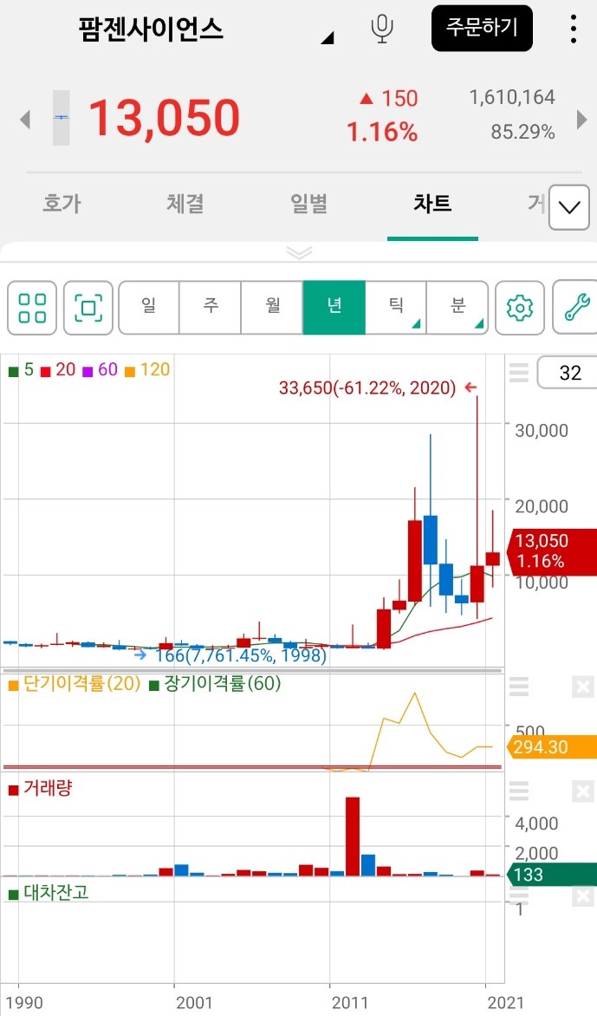Viewport: 597px width, 1016px height.
Task: Tap the 장기이격률(60) legend label
Action: tap(216, 684)
